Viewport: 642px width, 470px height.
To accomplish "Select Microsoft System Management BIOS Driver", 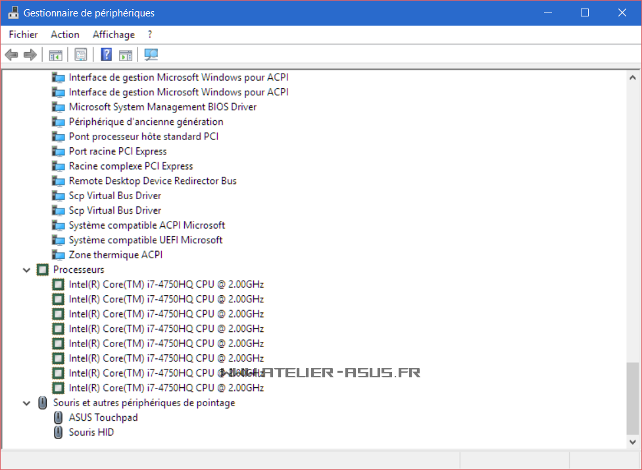I will click(162, 106).
